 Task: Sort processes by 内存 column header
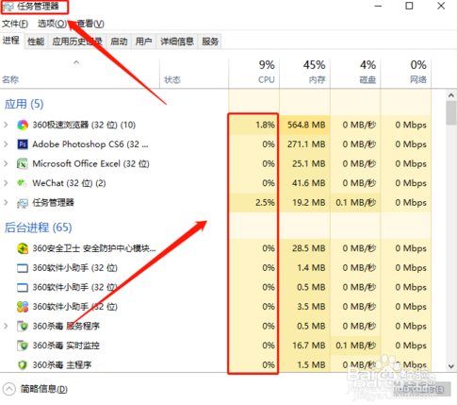click(304, 73)
